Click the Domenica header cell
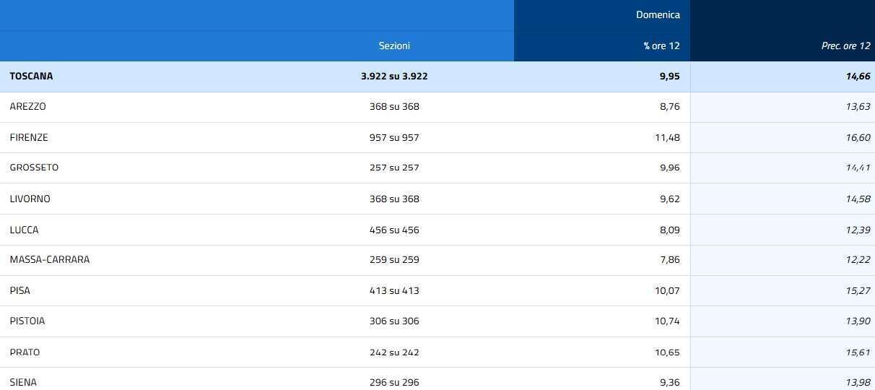The width and height of the screenshot is (875, 390). (658, 14)
